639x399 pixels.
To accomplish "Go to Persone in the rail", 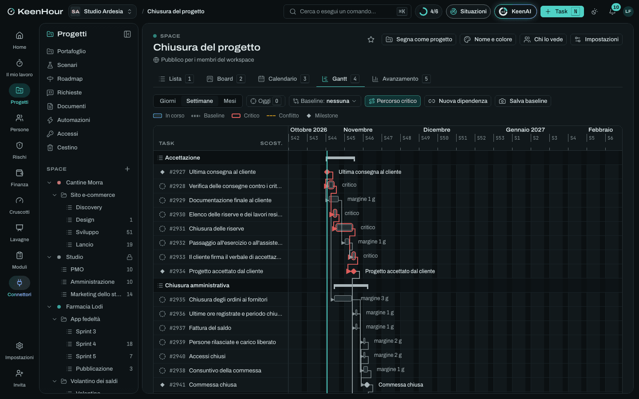I will (x=20, y=122).
